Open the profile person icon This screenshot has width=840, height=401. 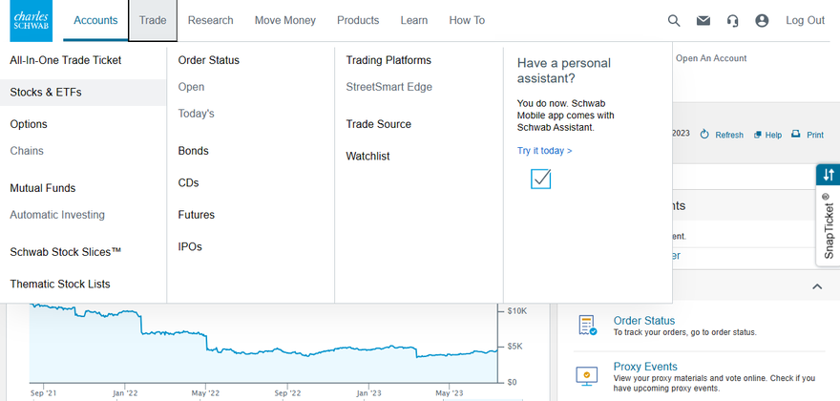click(762, 21)
